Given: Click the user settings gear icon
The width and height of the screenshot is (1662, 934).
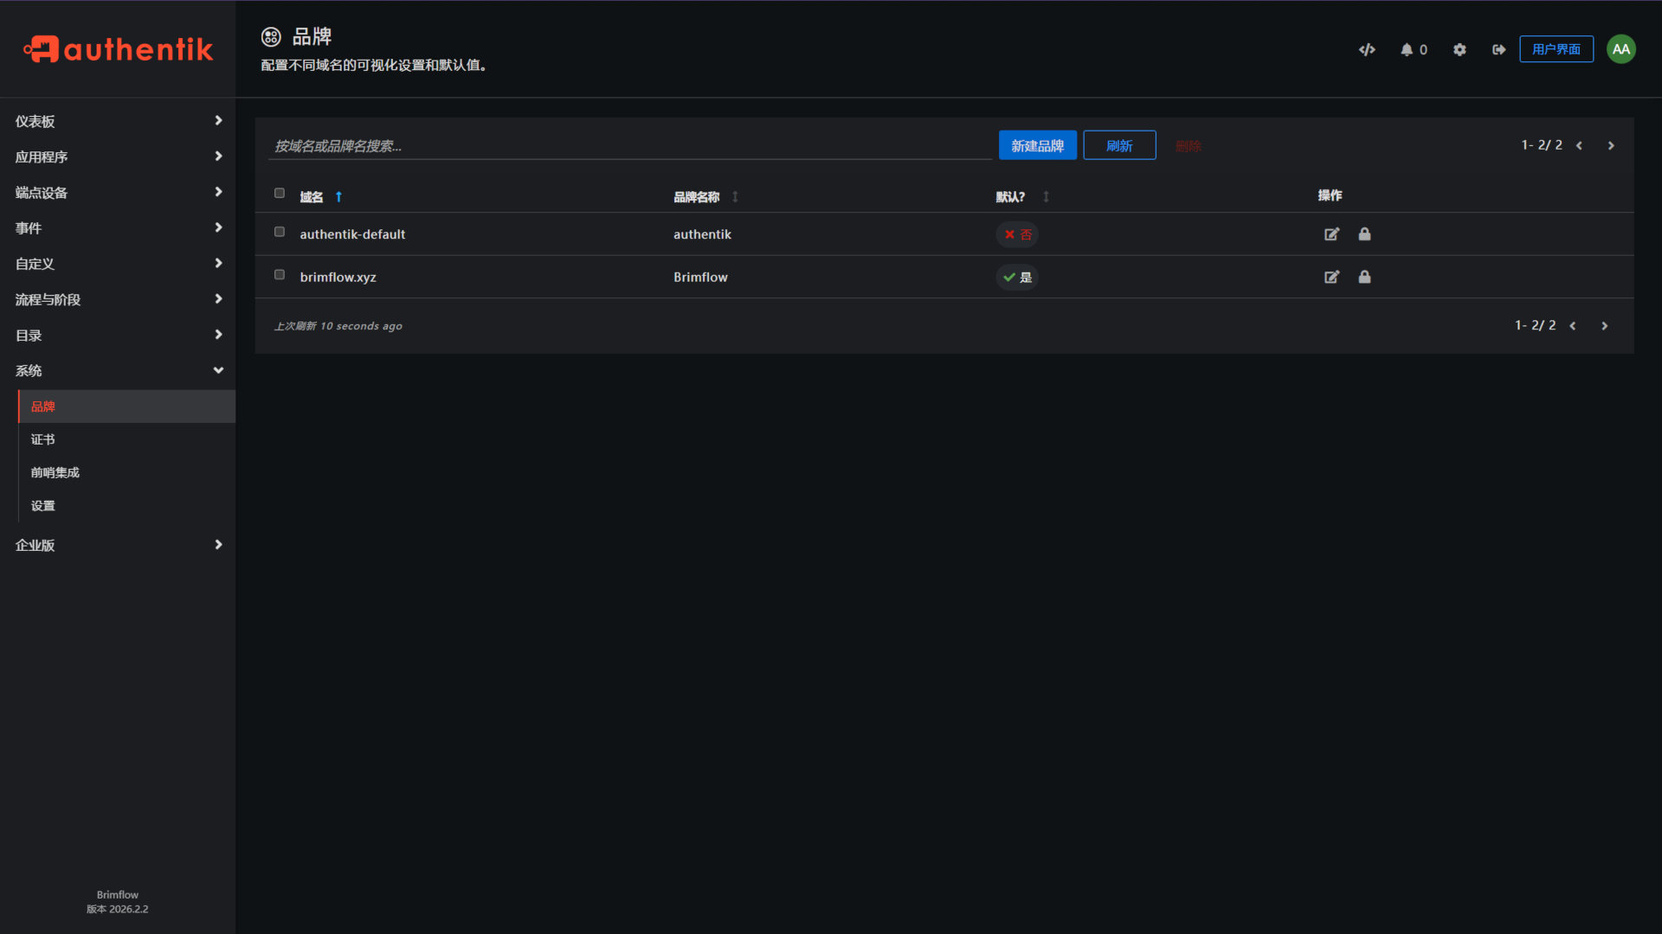Looking at the screenshot, I should [1459, 49].
